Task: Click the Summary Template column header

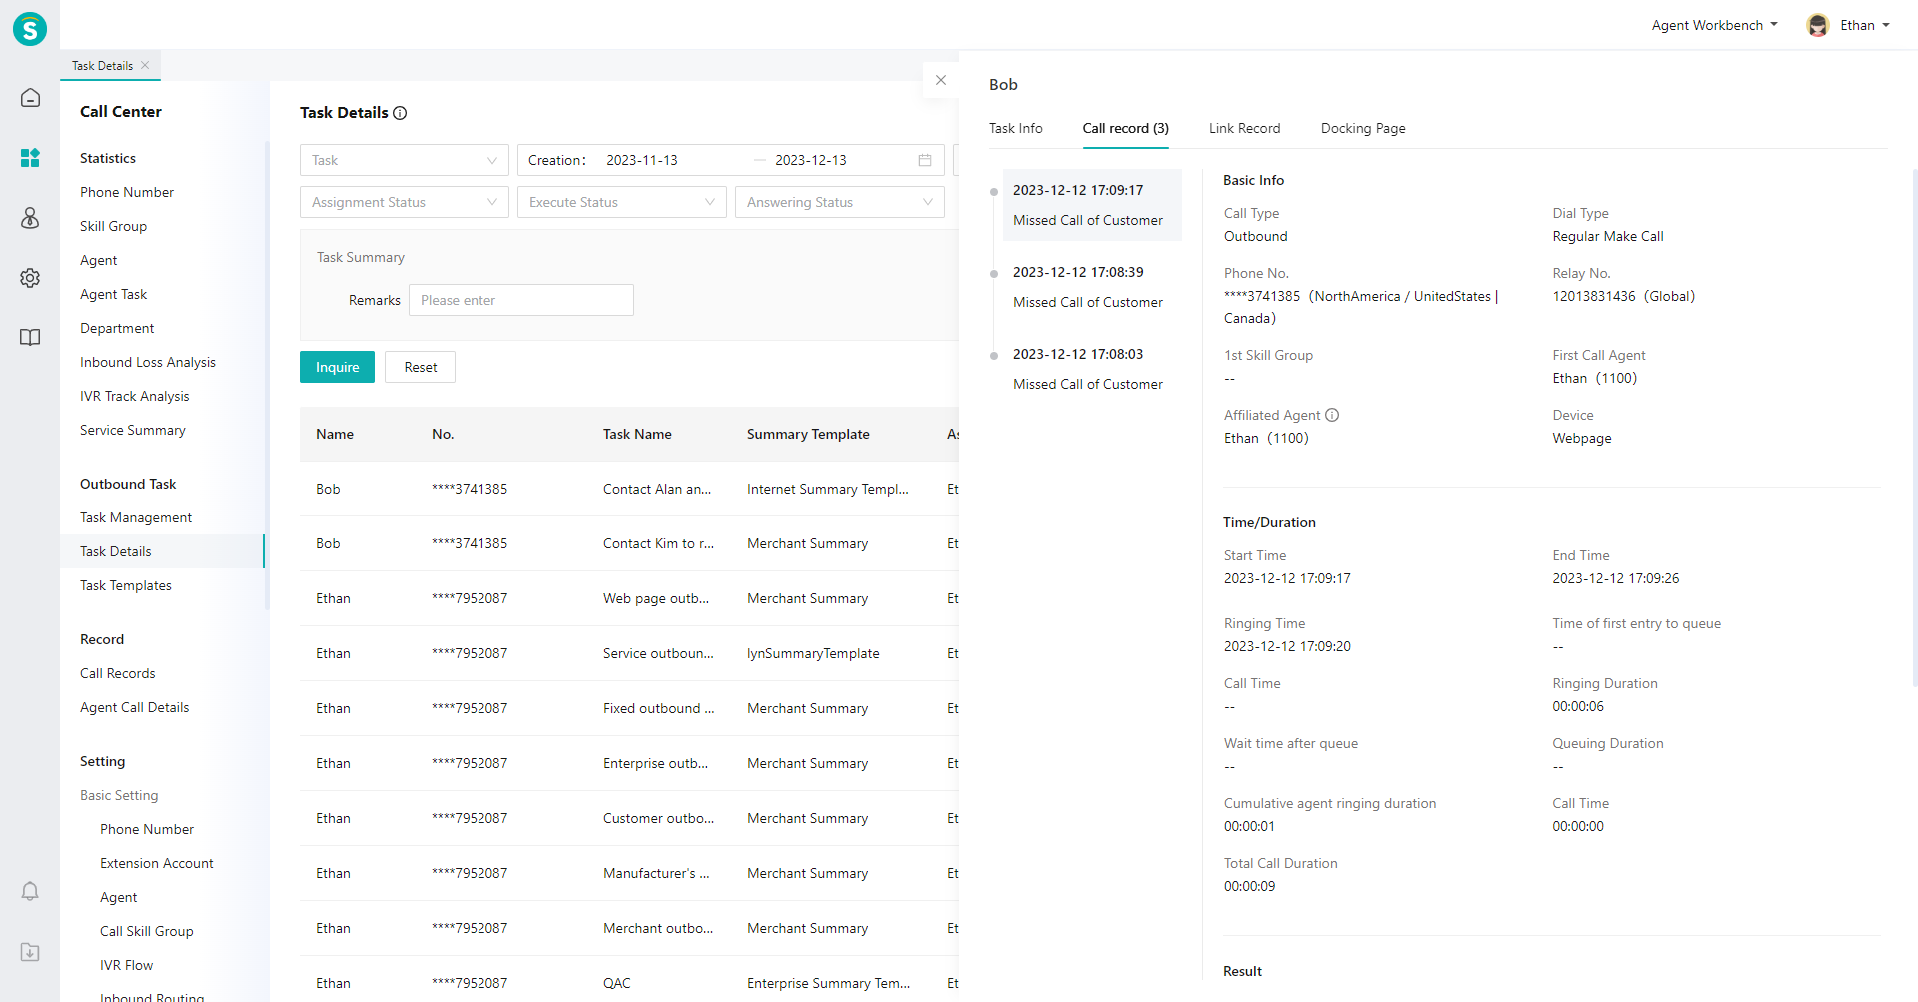Action: coord(808,434)
